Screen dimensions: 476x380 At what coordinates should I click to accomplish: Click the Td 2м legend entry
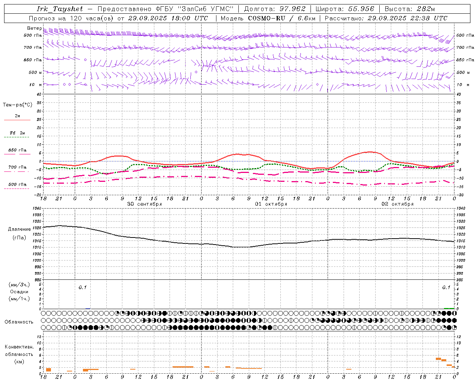(x=17, y=133)
